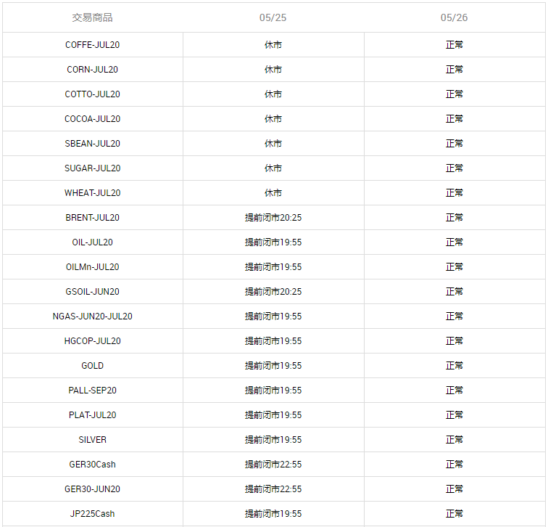Select the GOLD product cell

(92, 366)
